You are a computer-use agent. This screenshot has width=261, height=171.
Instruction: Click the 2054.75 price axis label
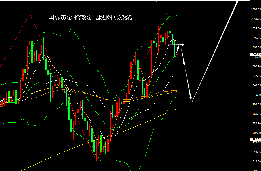[256, 19]
